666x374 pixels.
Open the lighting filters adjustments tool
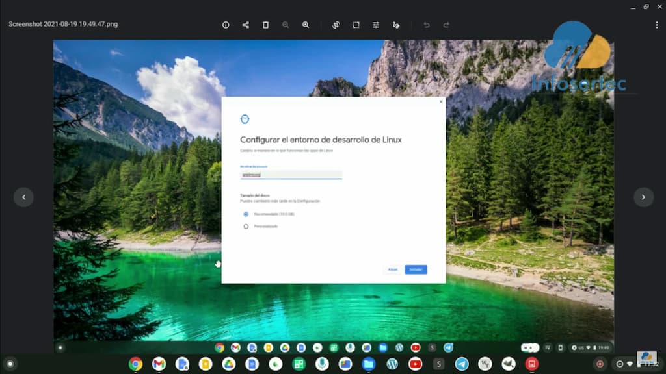pyautogui.click(x=376, y=25)
